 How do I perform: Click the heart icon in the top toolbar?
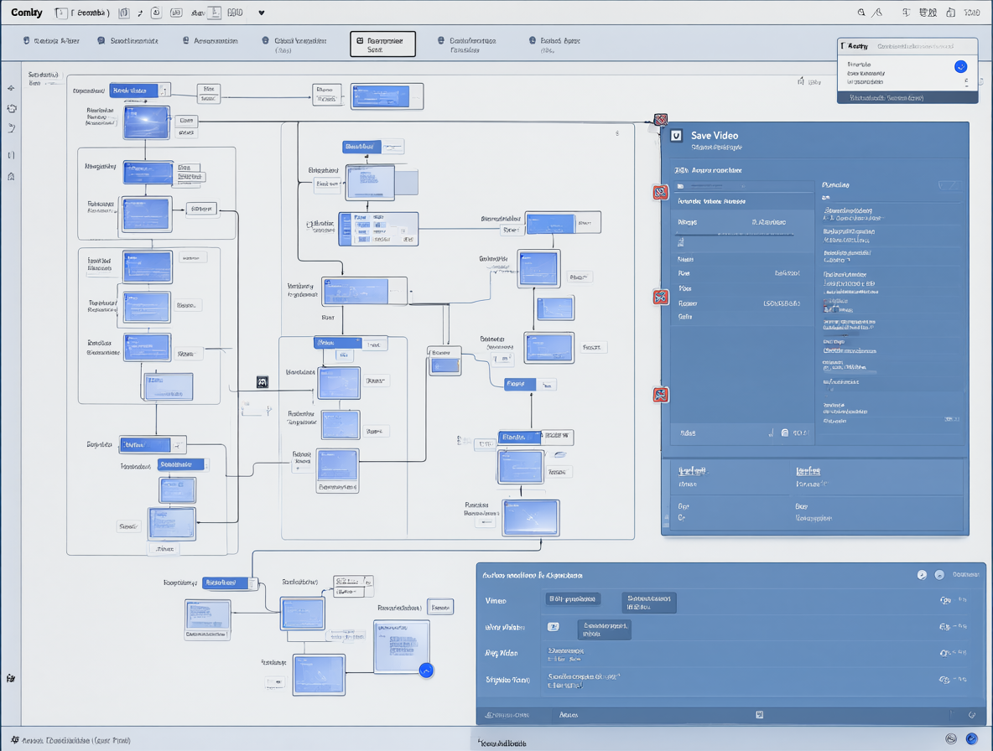[261, 13]
